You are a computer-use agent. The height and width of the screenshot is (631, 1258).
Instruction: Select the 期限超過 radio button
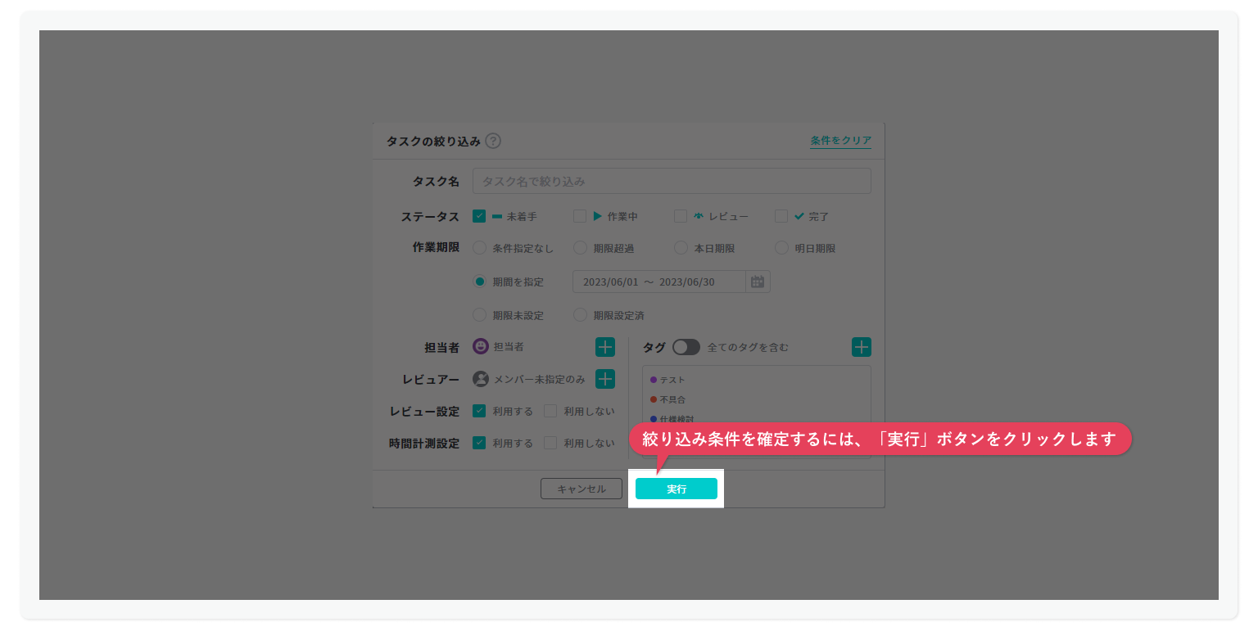(580, 248)
